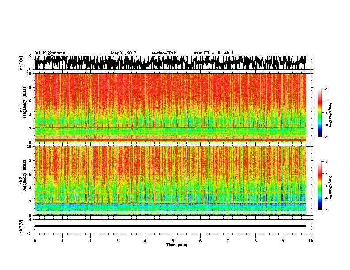Click the 'Time (min)' axis label
Viewport: 350px width, 270px height.
pos(177,245)
